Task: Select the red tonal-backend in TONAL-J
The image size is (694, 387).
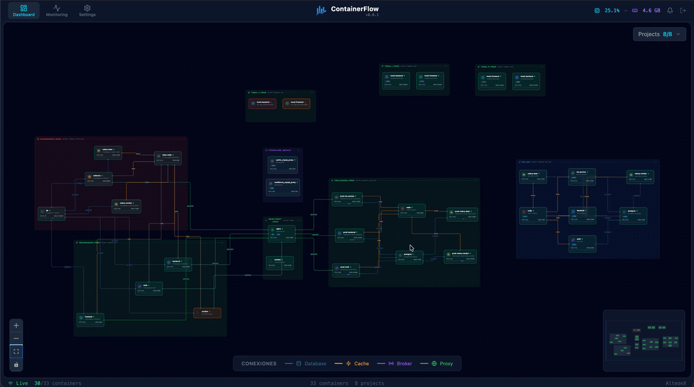Action: 262,103
